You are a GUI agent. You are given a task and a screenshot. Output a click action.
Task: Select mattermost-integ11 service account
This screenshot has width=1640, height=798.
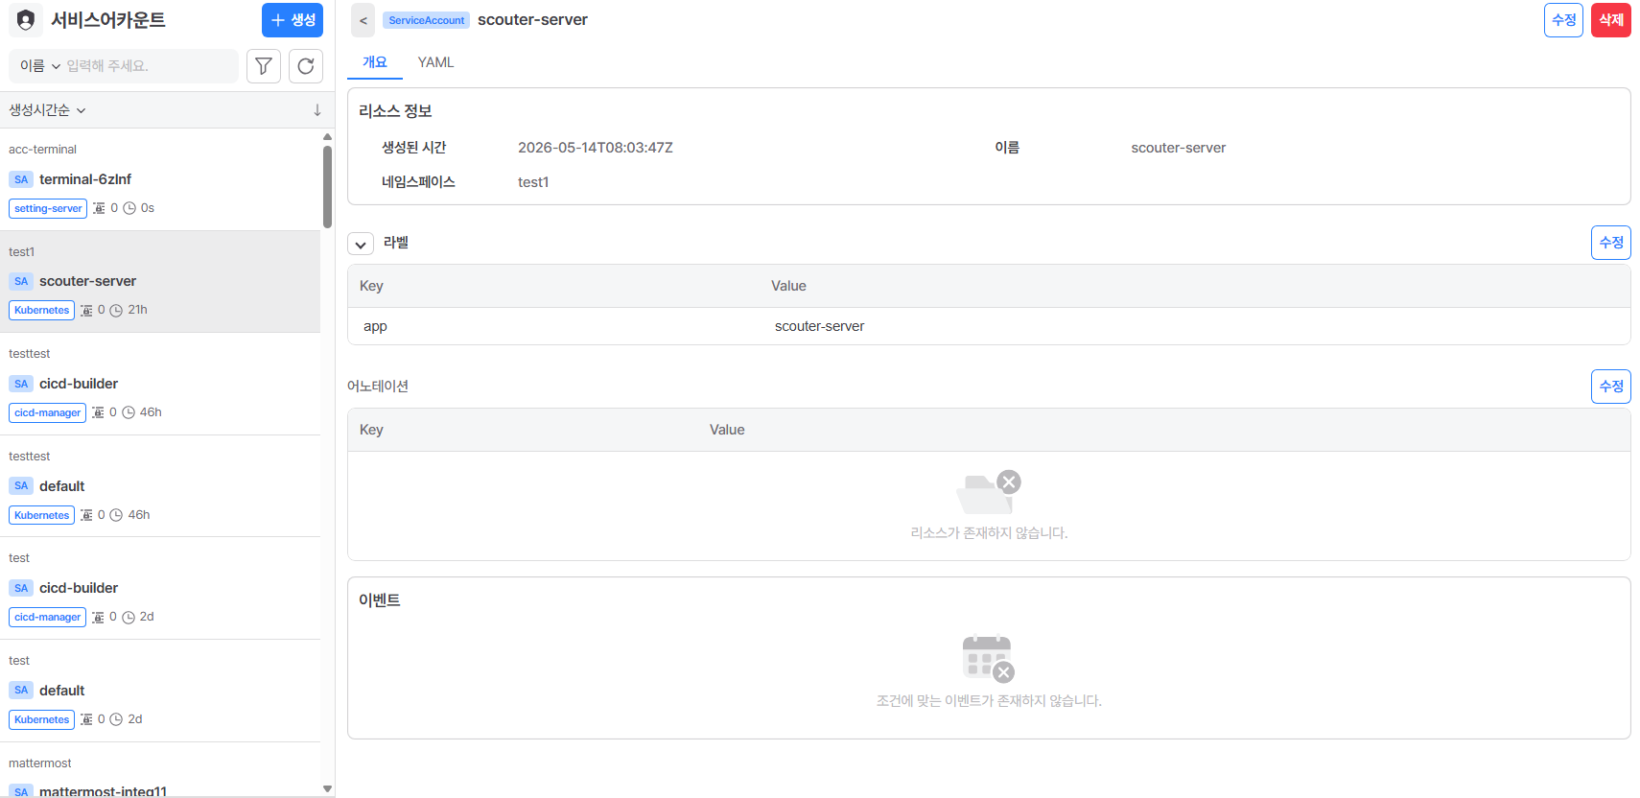point(160,771)
